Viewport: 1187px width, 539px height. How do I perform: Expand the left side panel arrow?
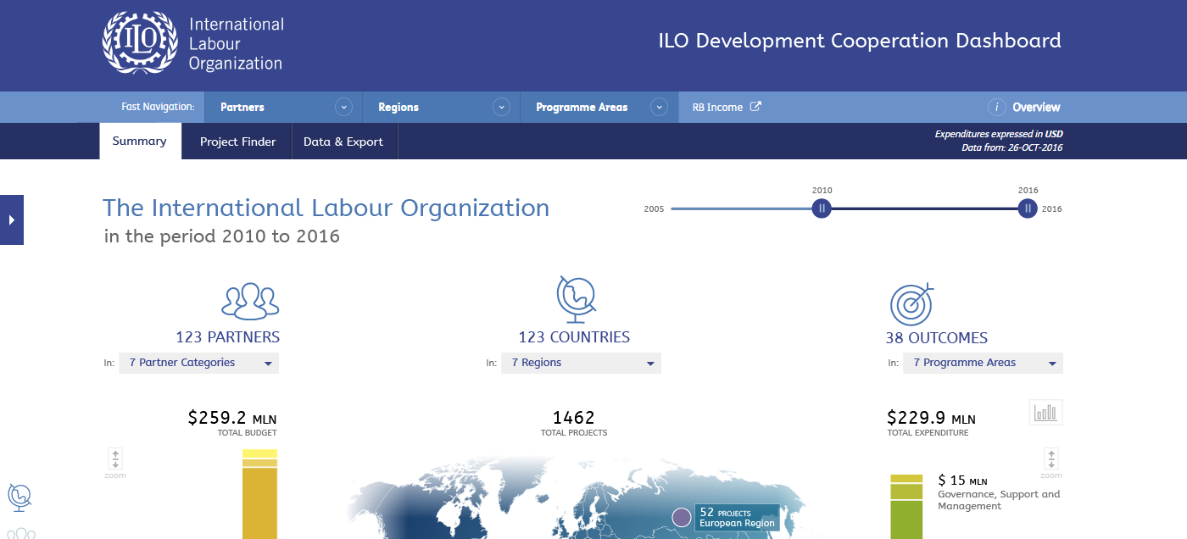12,219
